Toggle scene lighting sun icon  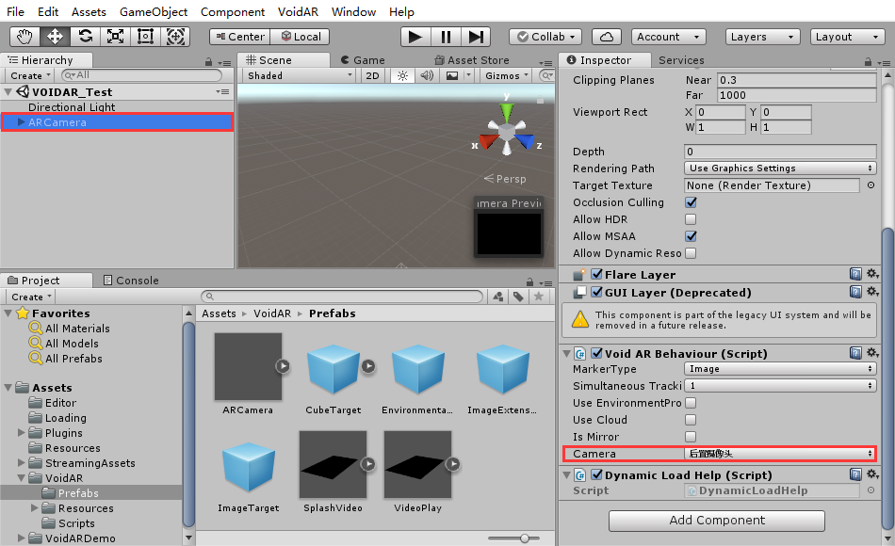(x=402, y=75)
